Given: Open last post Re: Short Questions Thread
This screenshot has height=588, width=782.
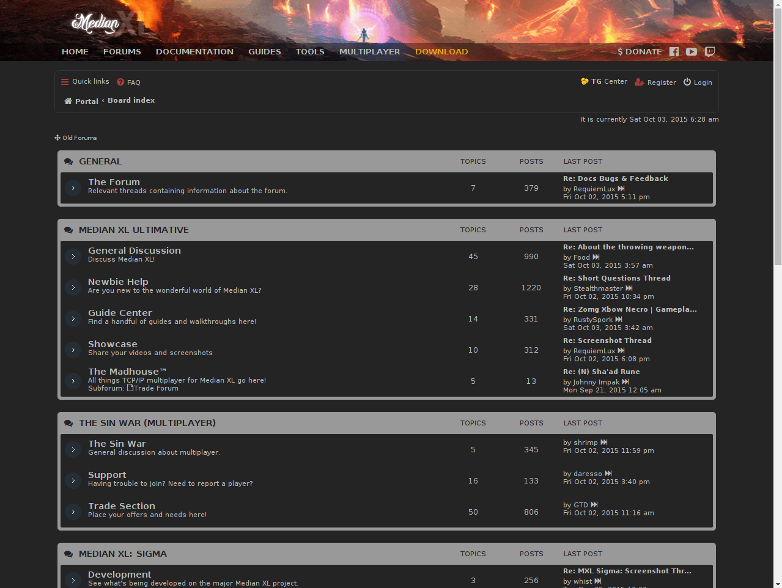Looking at the screenshot, I should tap(617, 278).
